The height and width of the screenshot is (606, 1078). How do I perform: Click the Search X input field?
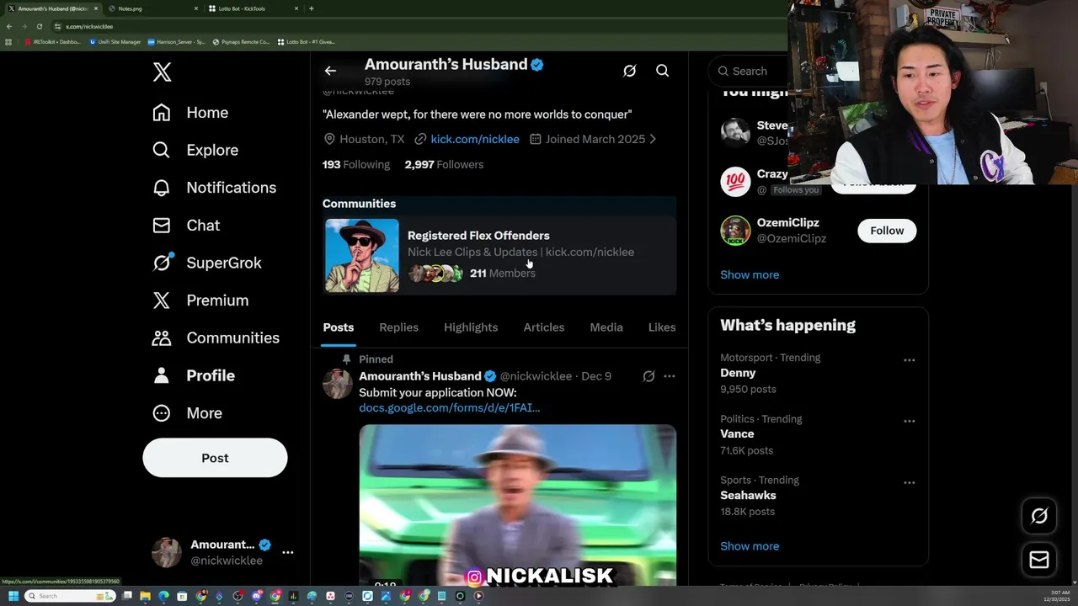click(x=750, y=72)
